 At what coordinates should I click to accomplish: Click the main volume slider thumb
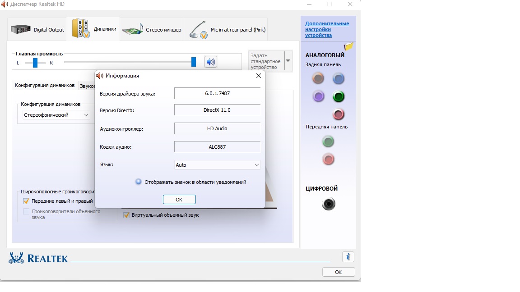click(194, 62)
